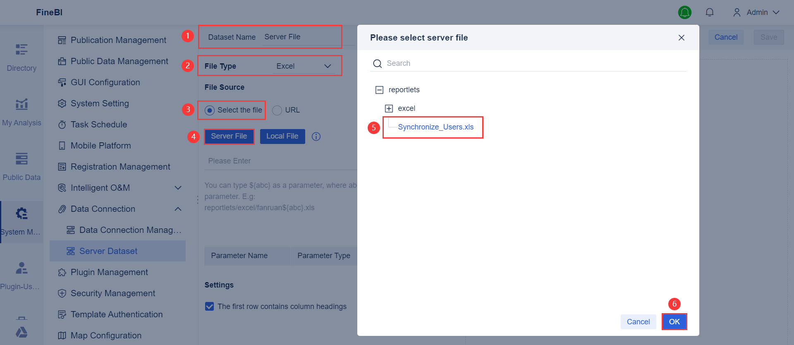The height and width of the screenshot is (345, 794).
Task: Expand the excel folder node
Action: [389, 108]
